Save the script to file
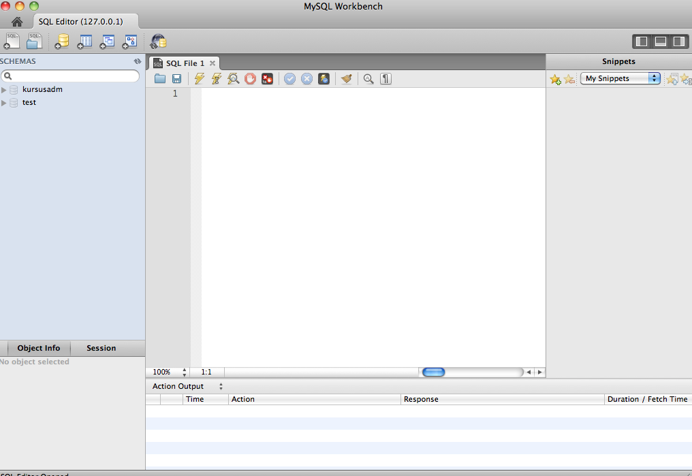 tap(176, 79)
